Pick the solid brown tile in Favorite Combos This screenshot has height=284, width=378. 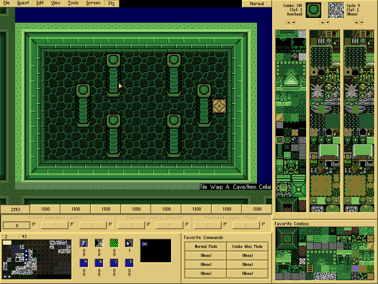(x=363, y=268)
